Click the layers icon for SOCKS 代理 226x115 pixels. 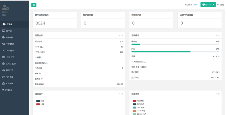pos(3,64)
